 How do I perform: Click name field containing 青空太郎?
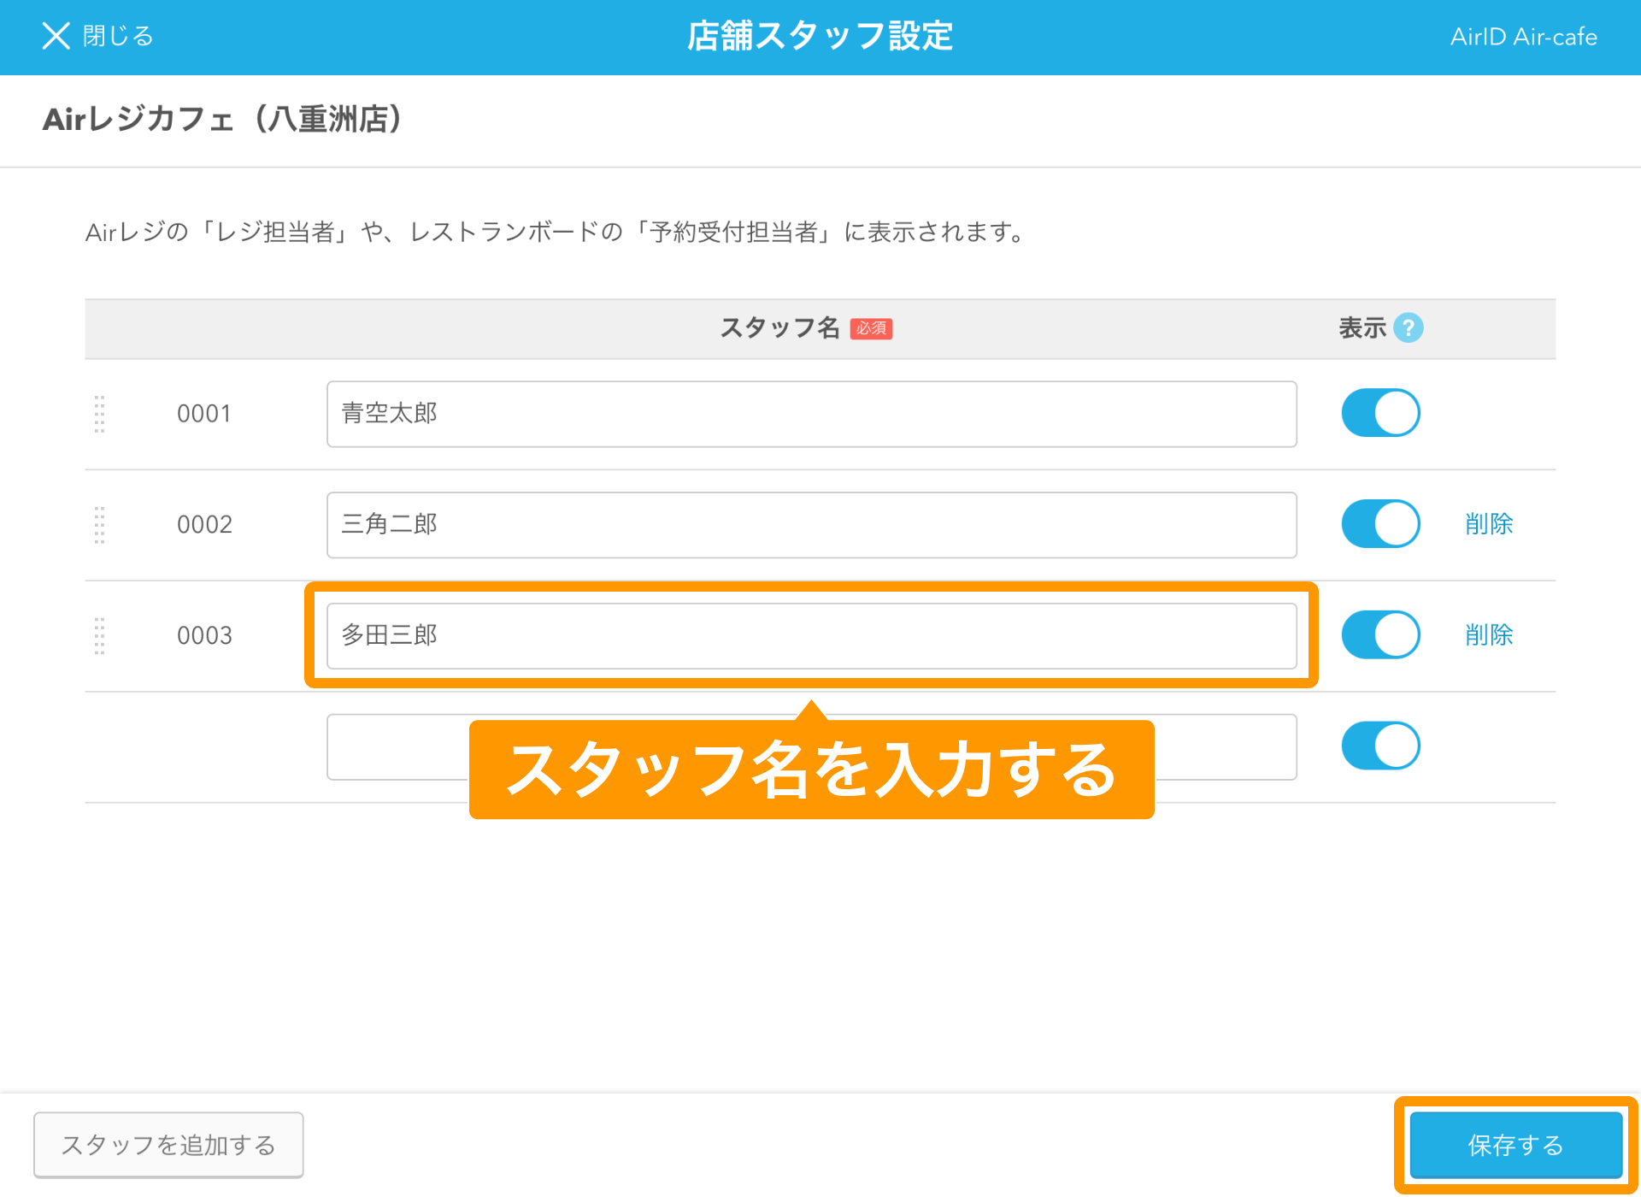810,414
